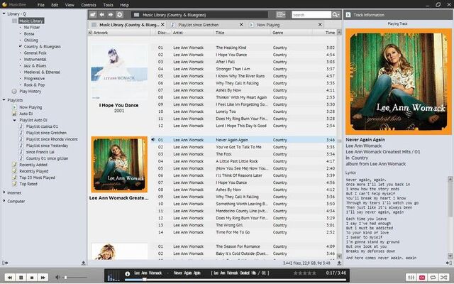Switch to Playlist since Gretchen tab
Viewport: 454px width, 284px height.
pos(199,25)
